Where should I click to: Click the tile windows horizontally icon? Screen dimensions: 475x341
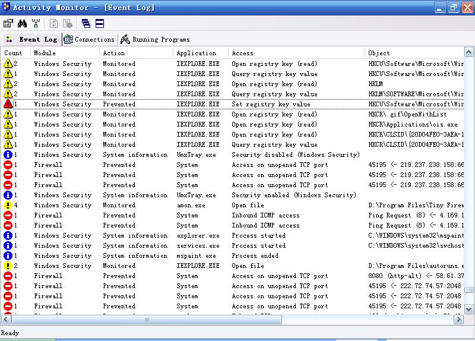pos(100,23)
